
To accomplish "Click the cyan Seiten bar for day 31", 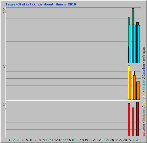I will (x=139, y=44).
